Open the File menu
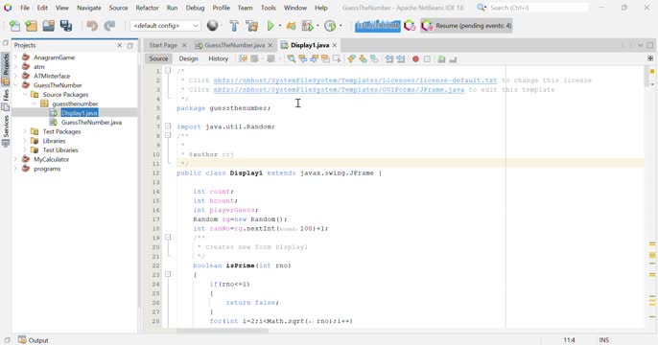 (25, 8)
